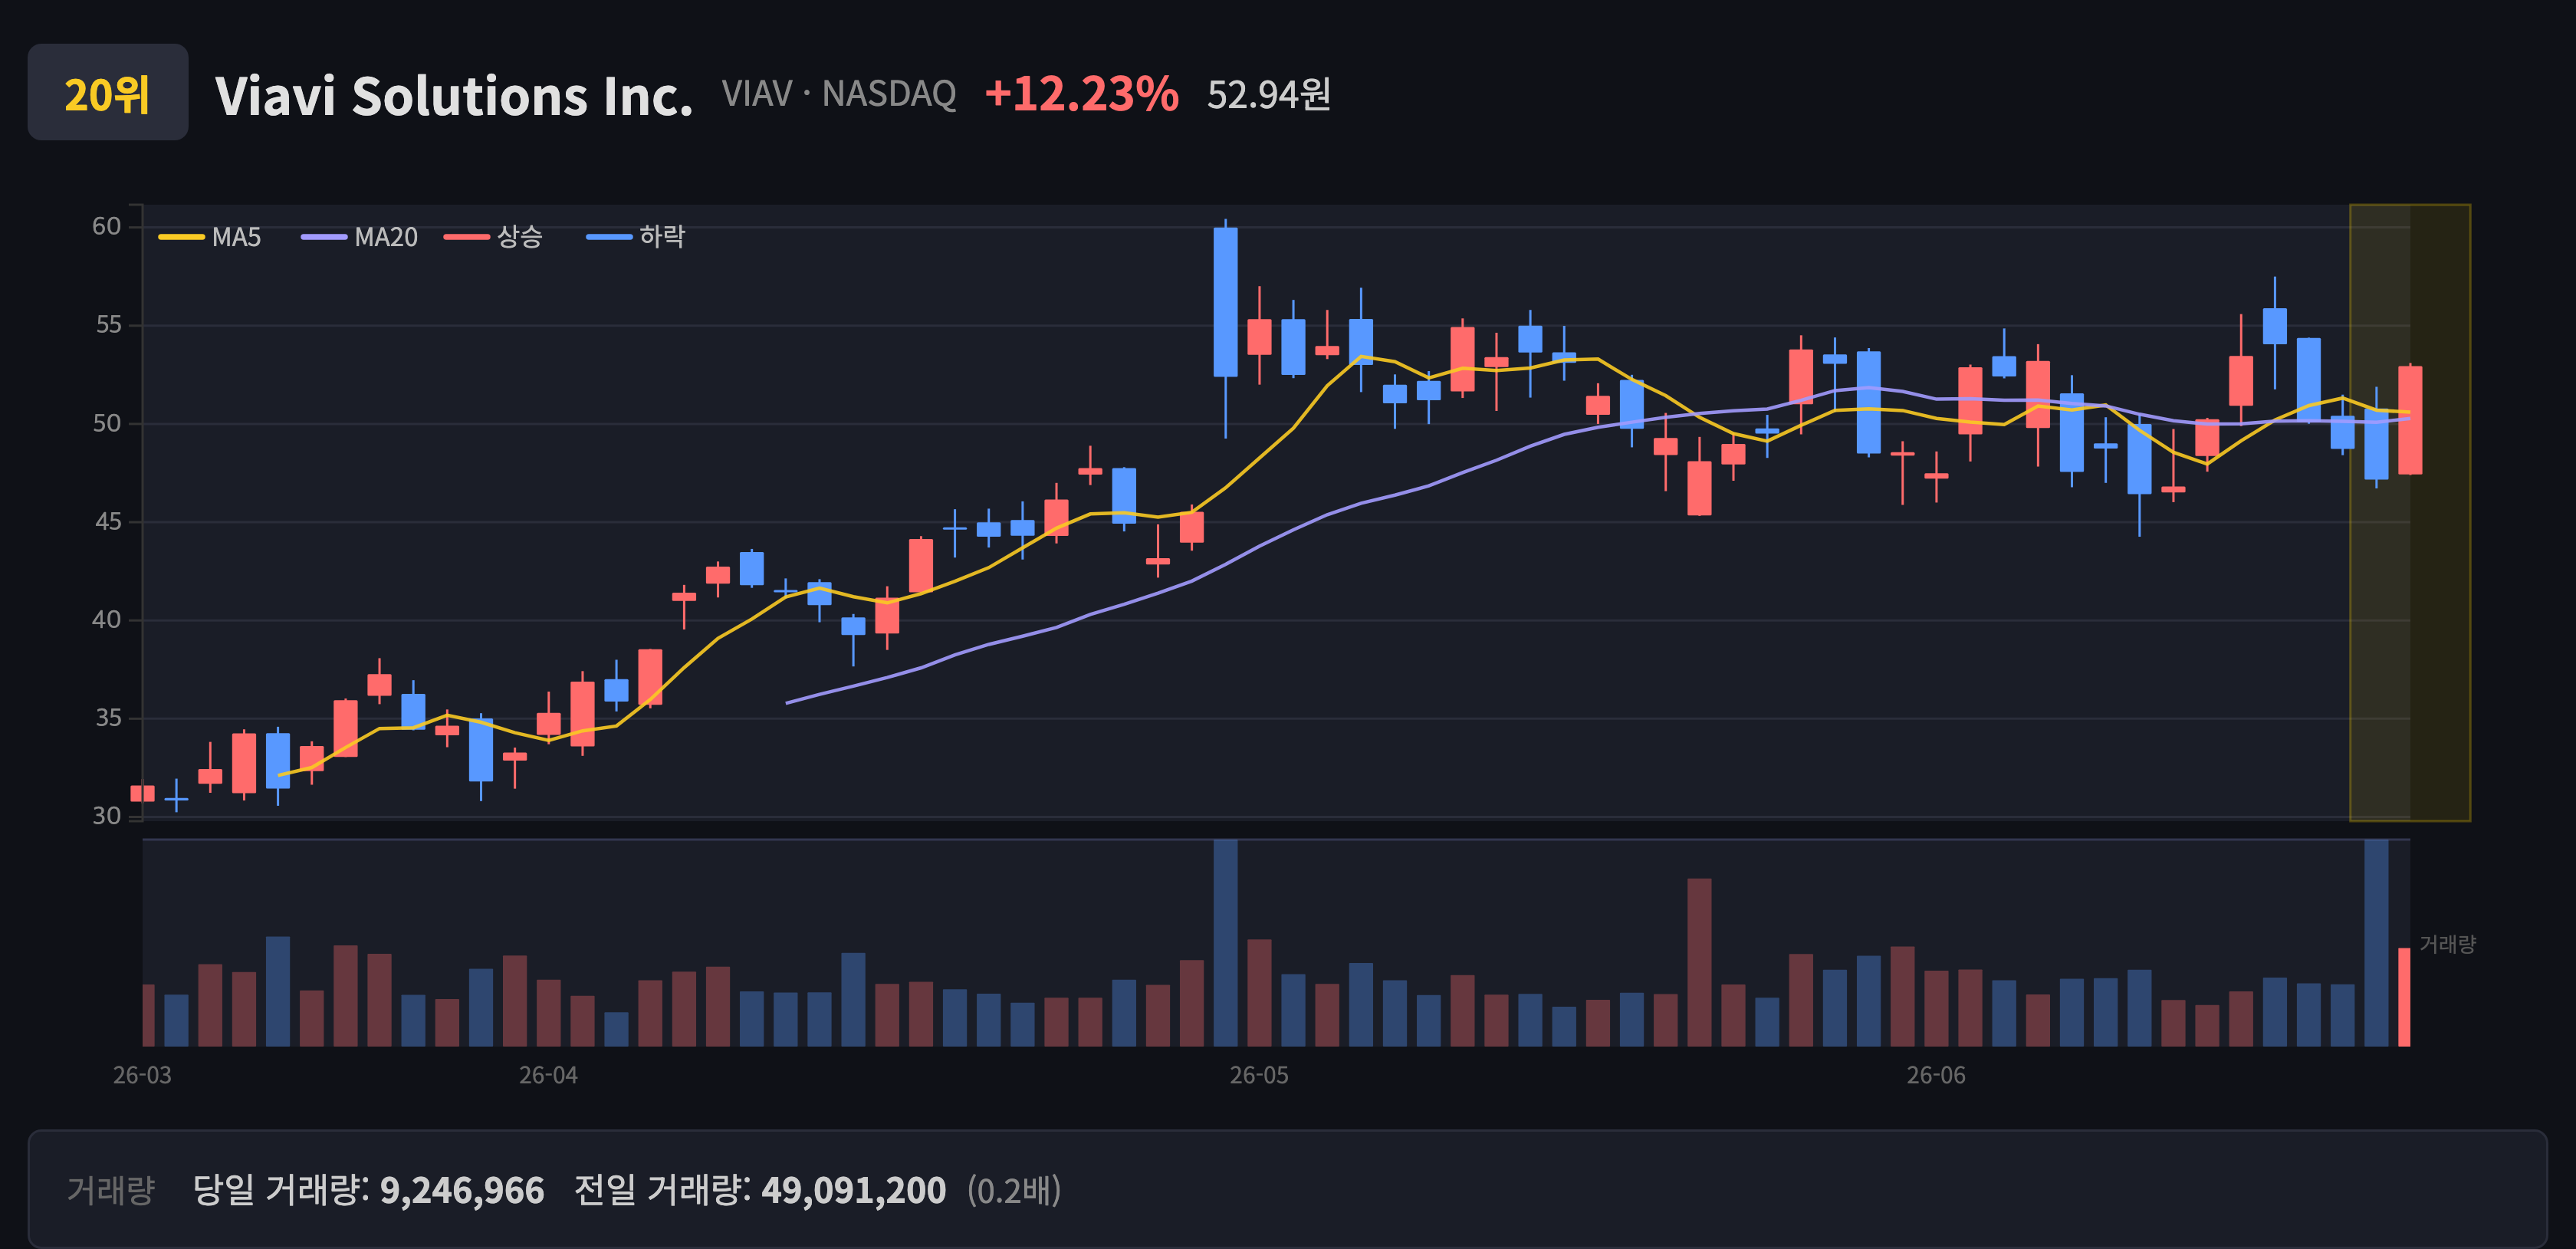The width and height of the screenshot is (2576, 1249).
Task: Click the tall blue candle peaking at 60
Action: [x=1225, y=302]
